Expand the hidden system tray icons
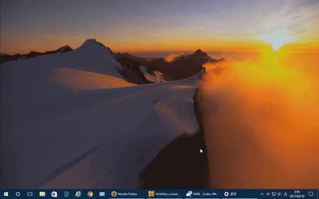Viewport: 319px width, 199px height. coord(262,194)
